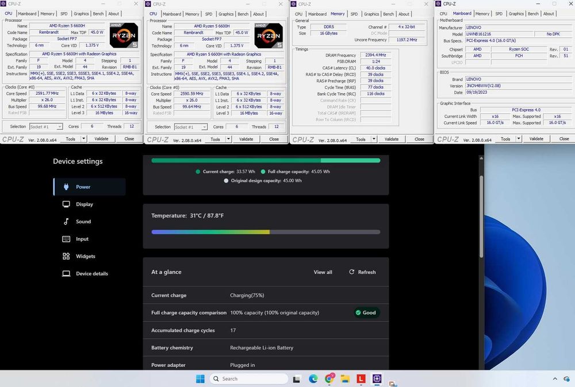Switch to About tab in the motherboard CPU-Z window
Viewport: 575px width, 387px height.
click(549, 14)
